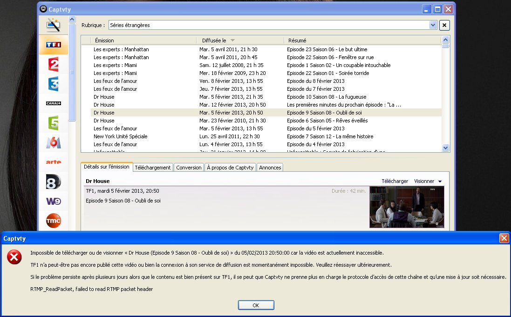511x317 pixels.
Task: Open the Visionner dropdown arrow
Action: coord(440,182)
